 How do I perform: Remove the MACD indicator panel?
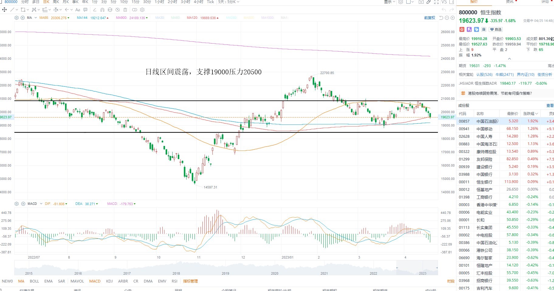tap(23, 204)
